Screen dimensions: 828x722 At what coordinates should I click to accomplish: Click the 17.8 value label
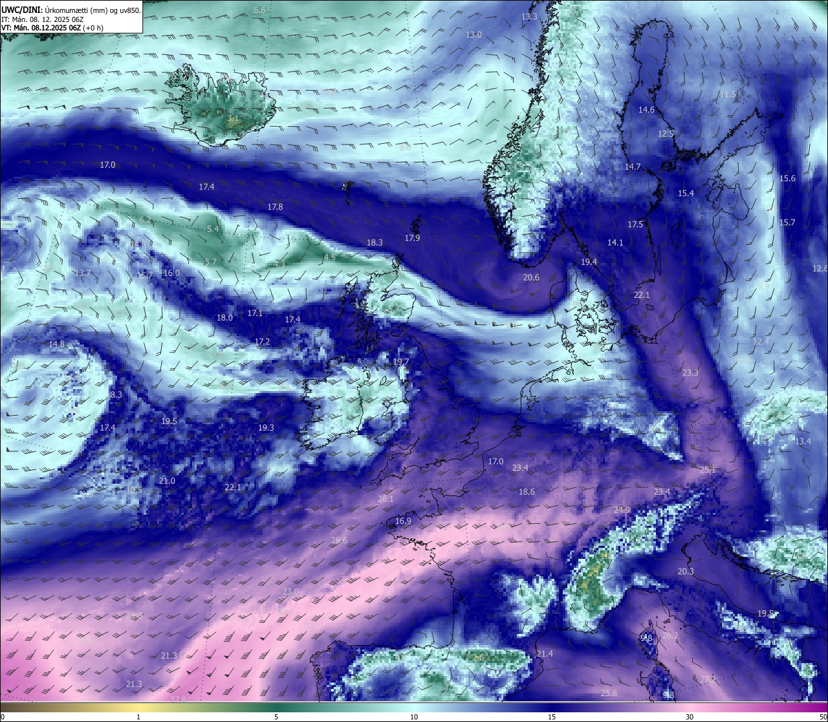pos(275,207)
